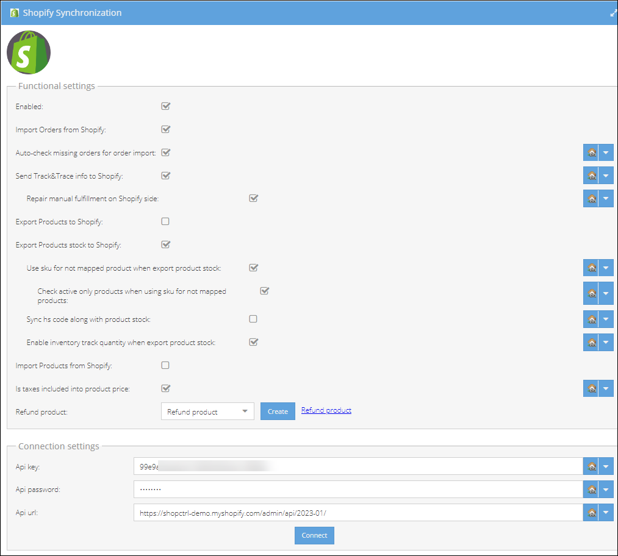
Task: Toggle Send Track&Trace info to Shopify checkbox
Action: (165, 175)
